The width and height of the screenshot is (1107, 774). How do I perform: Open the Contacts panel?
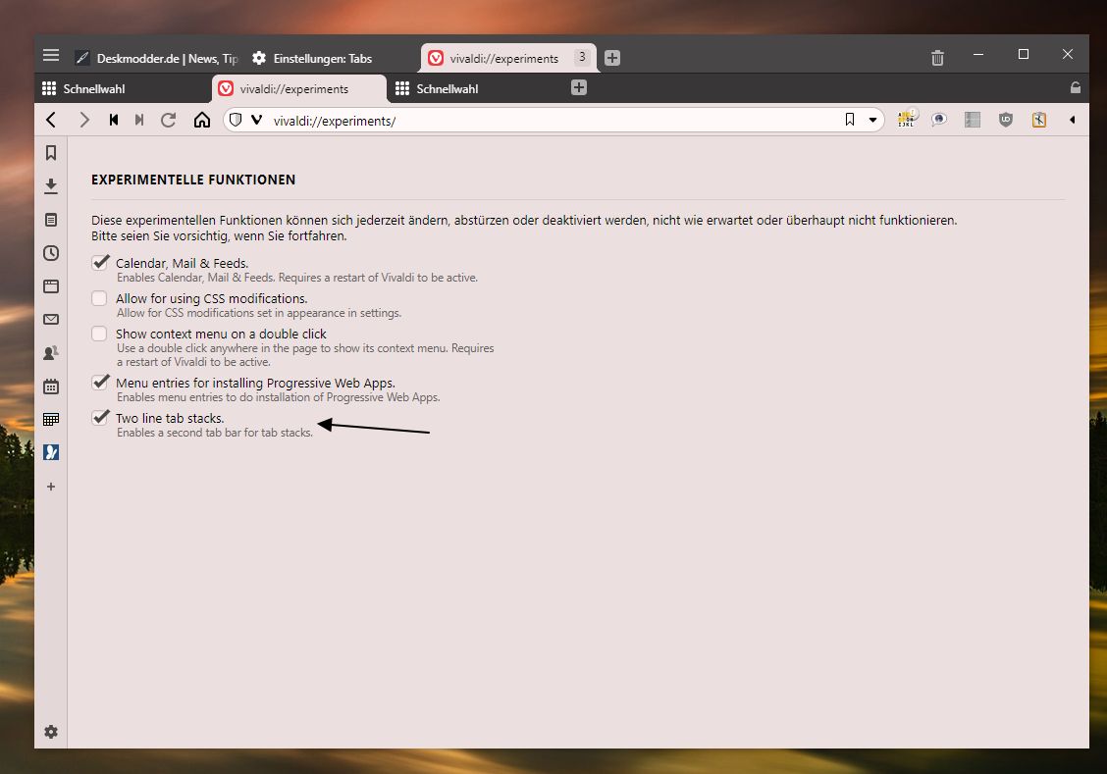[51, 353]
